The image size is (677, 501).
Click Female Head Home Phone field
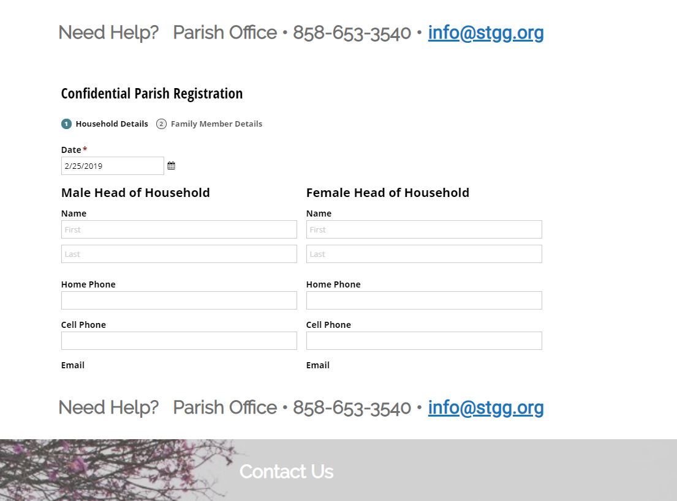[x=424, y=300]
